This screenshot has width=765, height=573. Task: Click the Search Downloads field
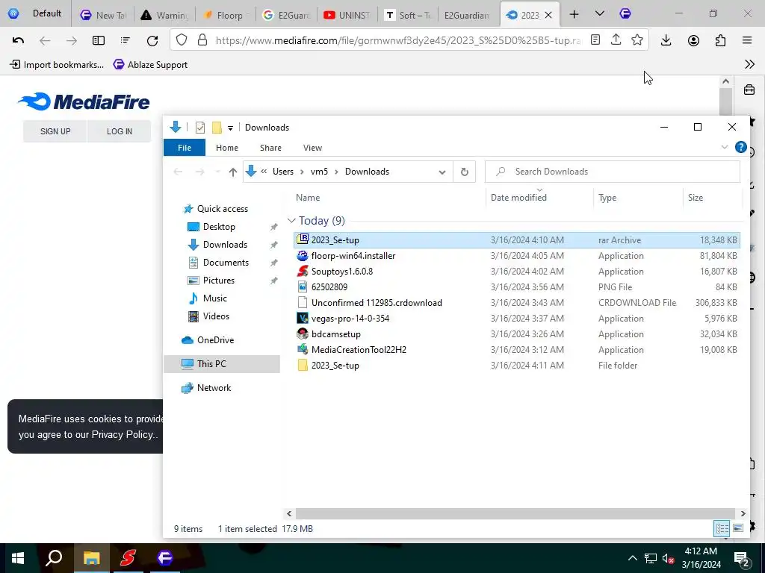[x=613, y=172]
